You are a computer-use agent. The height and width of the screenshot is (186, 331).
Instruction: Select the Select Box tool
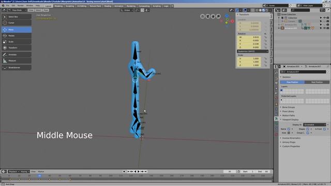pyautogui.click(x=17, y=17)
